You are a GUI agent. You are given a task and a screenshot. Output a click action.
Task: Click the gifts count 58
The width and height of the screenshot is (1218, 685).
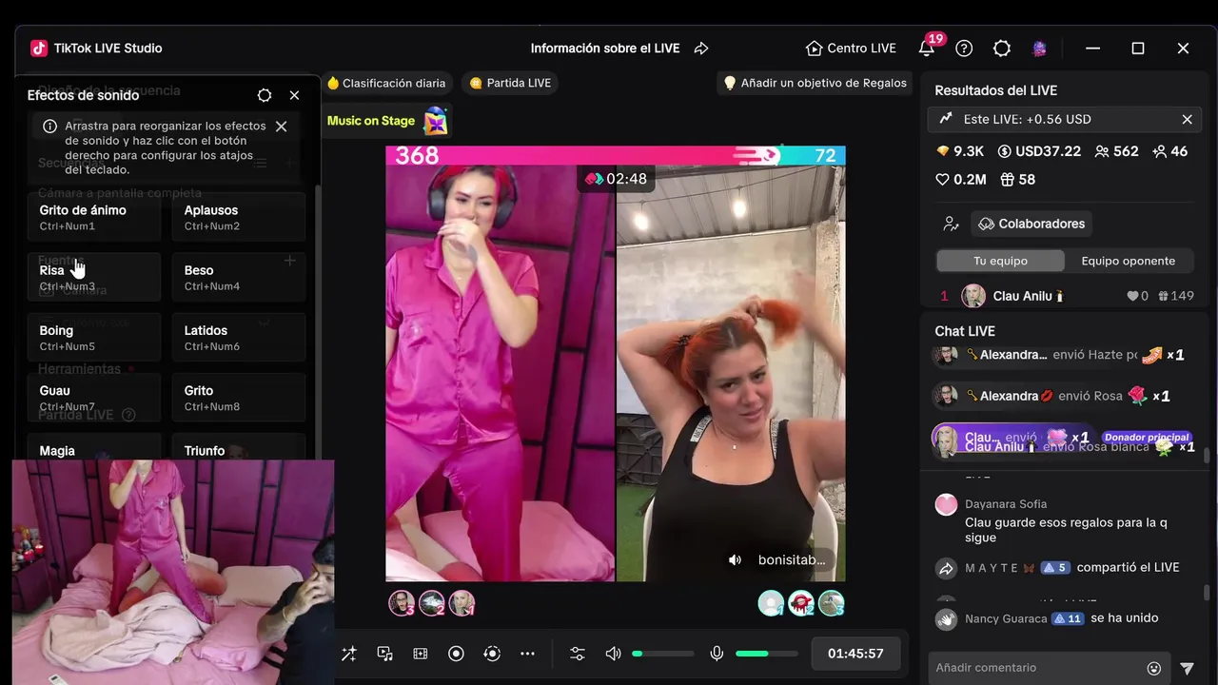pyautogui.click(x=1017, y=180)
